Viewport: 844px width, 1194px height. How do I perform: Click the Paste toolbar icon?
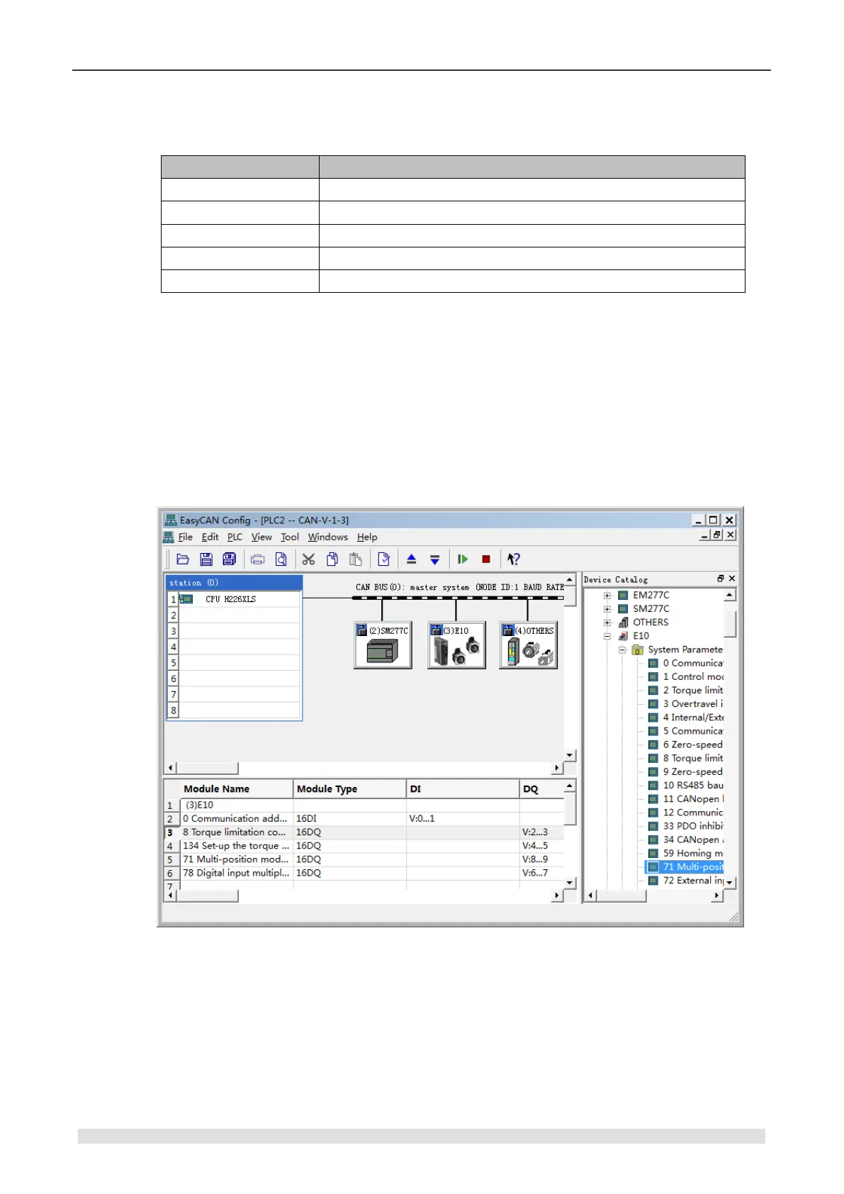pos(355,559)
